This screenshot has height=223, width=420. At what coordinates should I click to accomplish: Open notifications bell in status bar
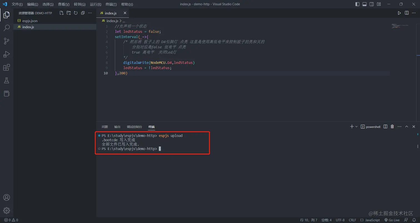pyautogui.click(x=414, y=220)
